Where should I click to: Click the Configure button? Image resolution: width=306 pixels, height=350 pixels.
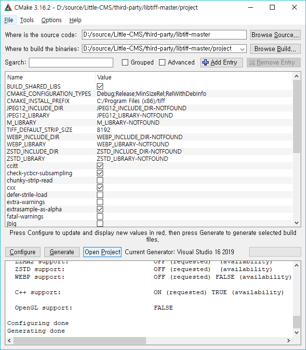click(23, 252)
